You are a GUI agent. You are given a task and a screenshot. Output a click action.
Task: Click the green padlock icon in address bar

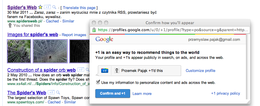click(x=94, y=30)
